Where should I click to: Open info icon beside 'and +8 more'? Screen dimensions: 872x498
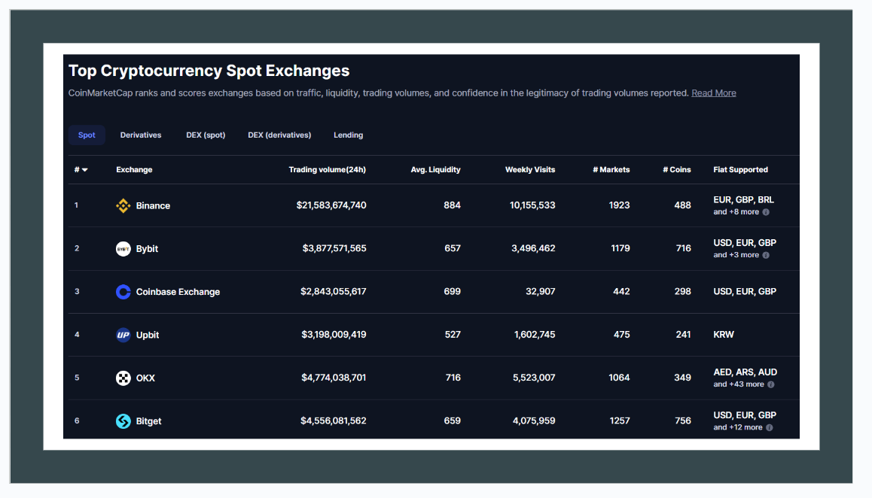(x=766, y=211)
